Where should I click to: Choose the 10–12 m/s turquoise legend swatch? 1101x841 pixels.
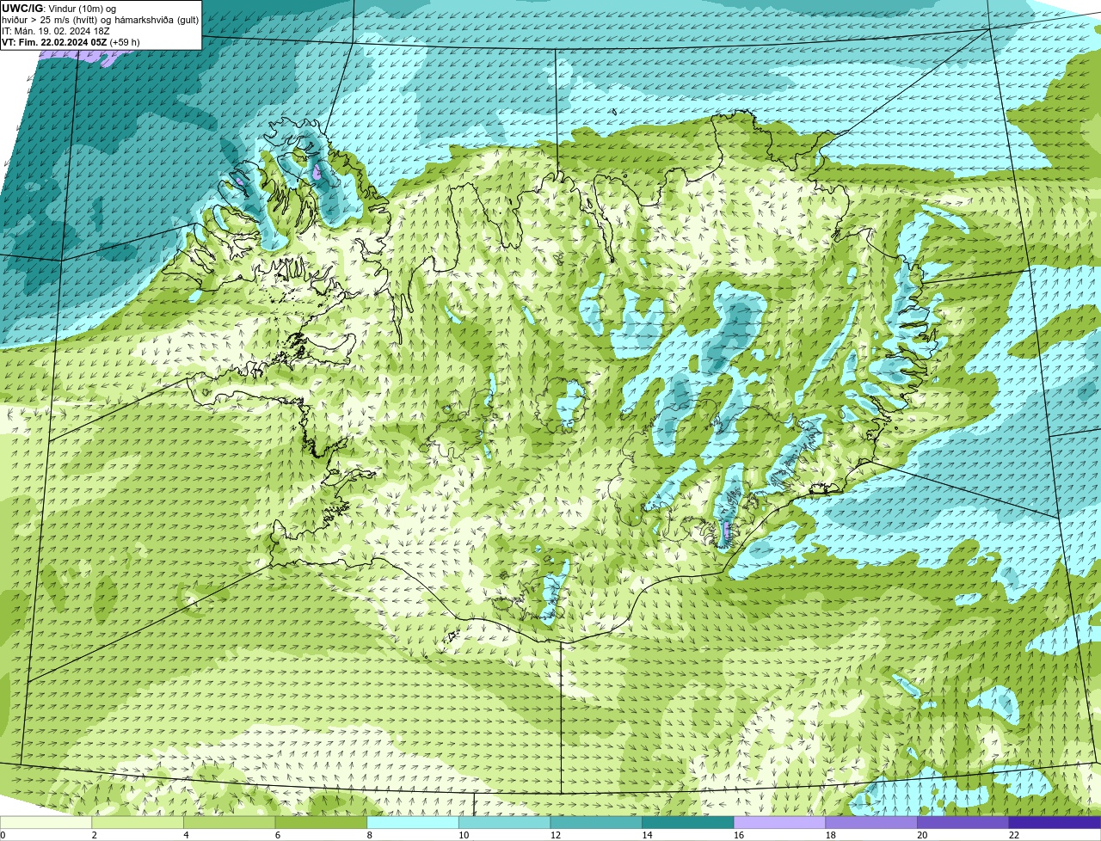(505, 822)
